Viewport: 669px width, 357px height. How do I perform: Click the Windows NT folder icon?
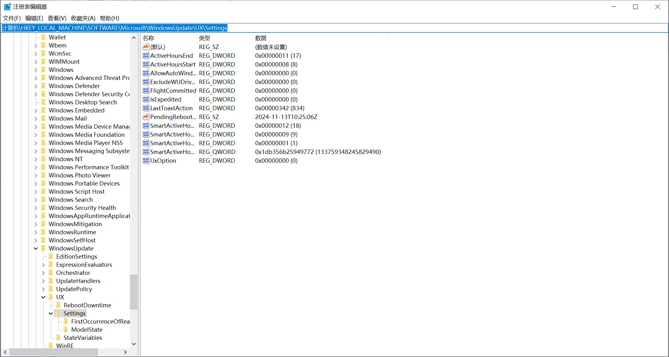pyautogui.click(x=43, y=159)
